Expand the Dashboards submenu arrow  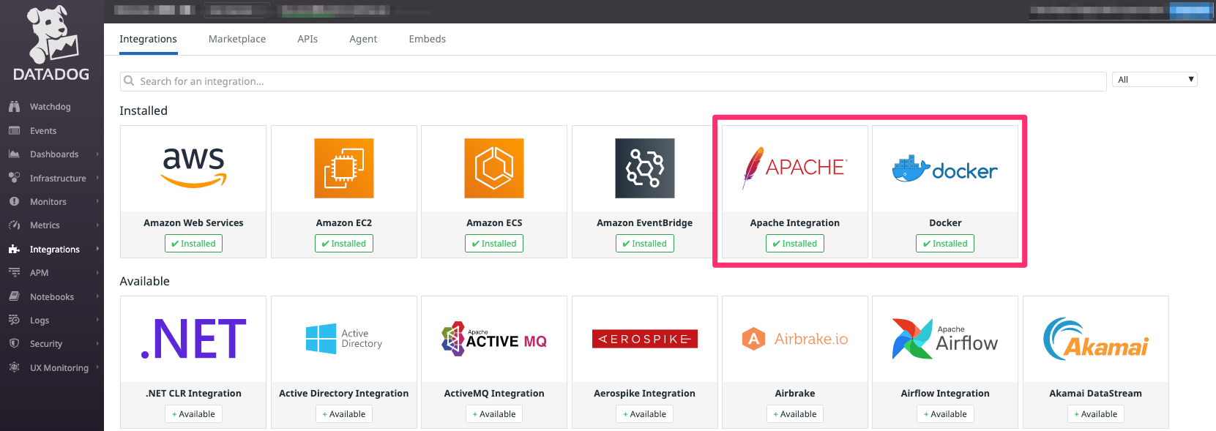click(97, 154)
